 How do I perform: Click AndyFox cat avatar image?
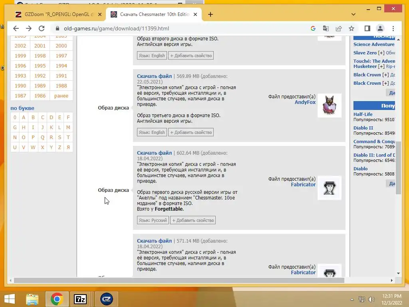(x=330, y=106)
